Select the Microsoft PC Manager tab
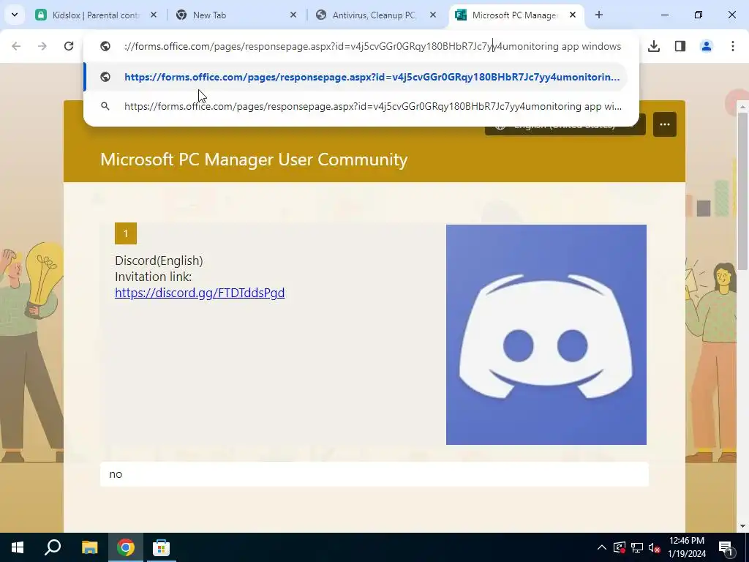 514,15
